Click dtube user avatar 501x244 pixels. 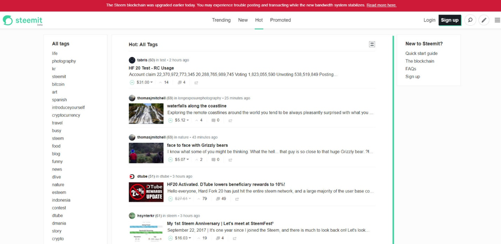tap(132, 176)
